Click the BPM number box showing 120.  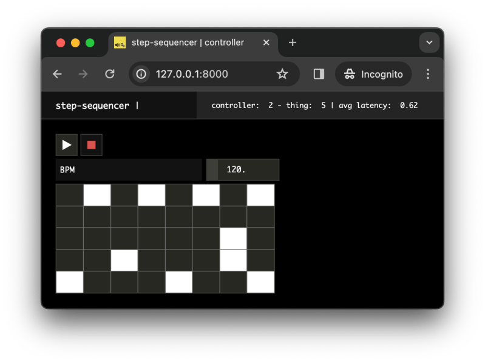point(243,170)
